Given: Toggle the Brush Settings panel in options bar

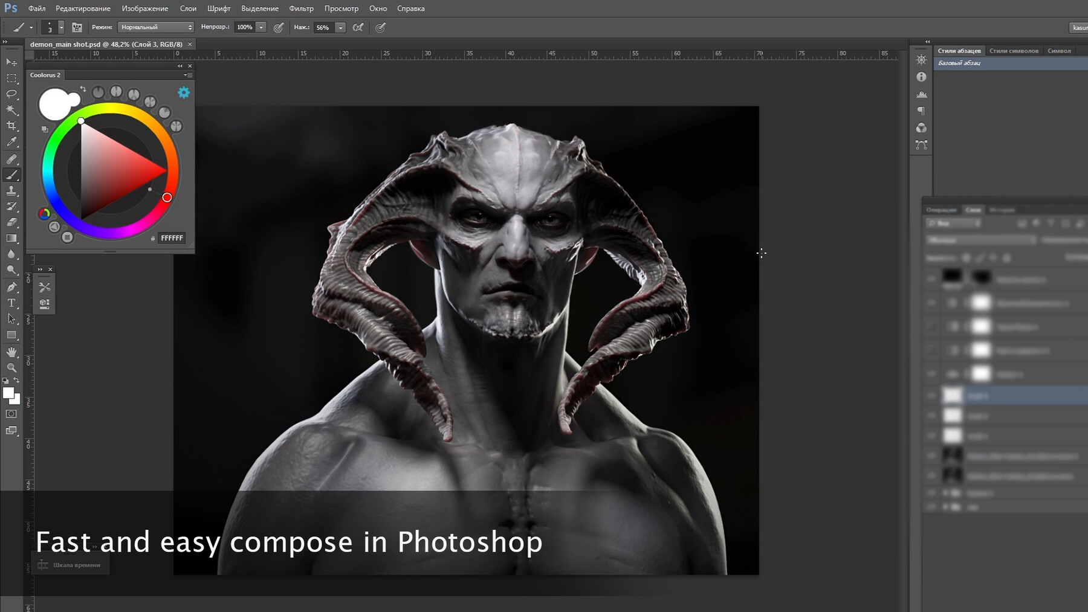Looking at the screenshot, I should (77, 27).
